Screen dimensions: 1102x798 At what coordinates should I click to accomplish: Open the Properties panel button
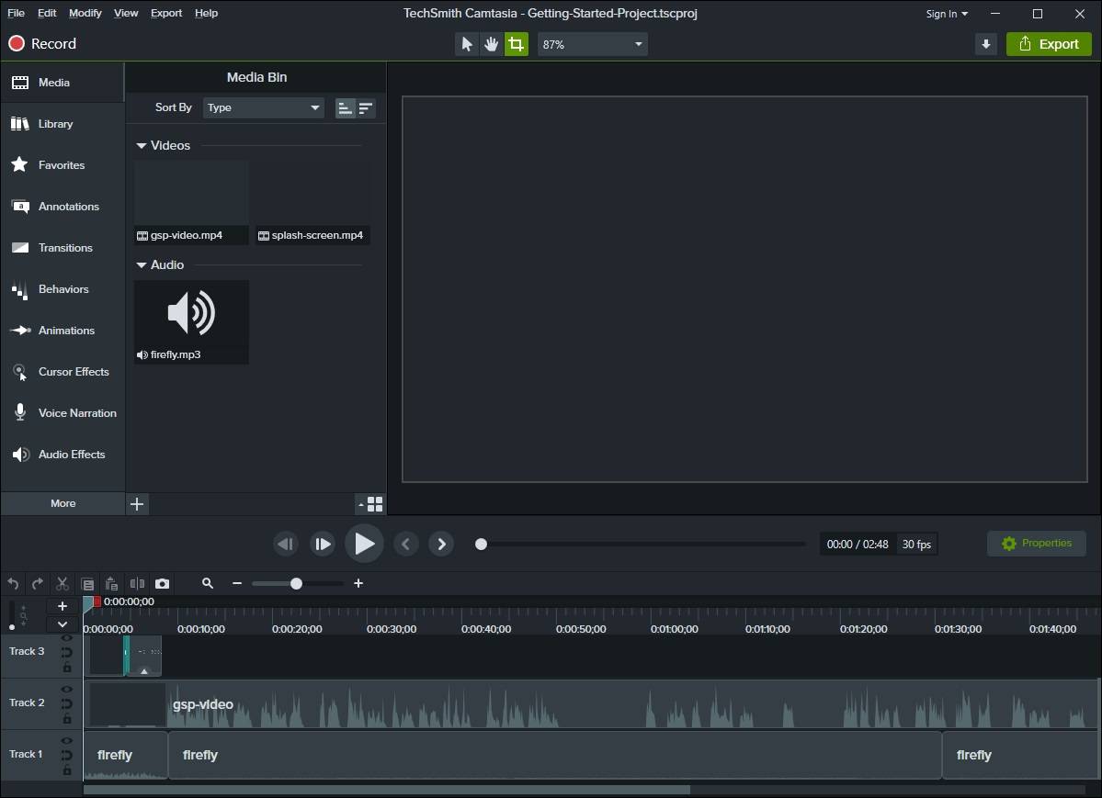click(x=1036, y=544)
